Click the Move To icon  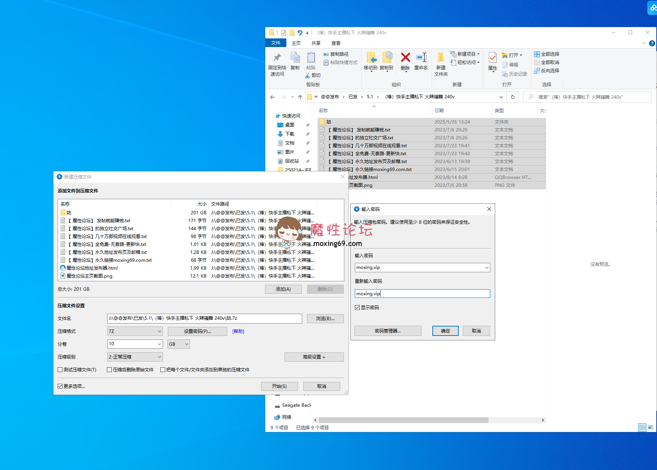371,58
